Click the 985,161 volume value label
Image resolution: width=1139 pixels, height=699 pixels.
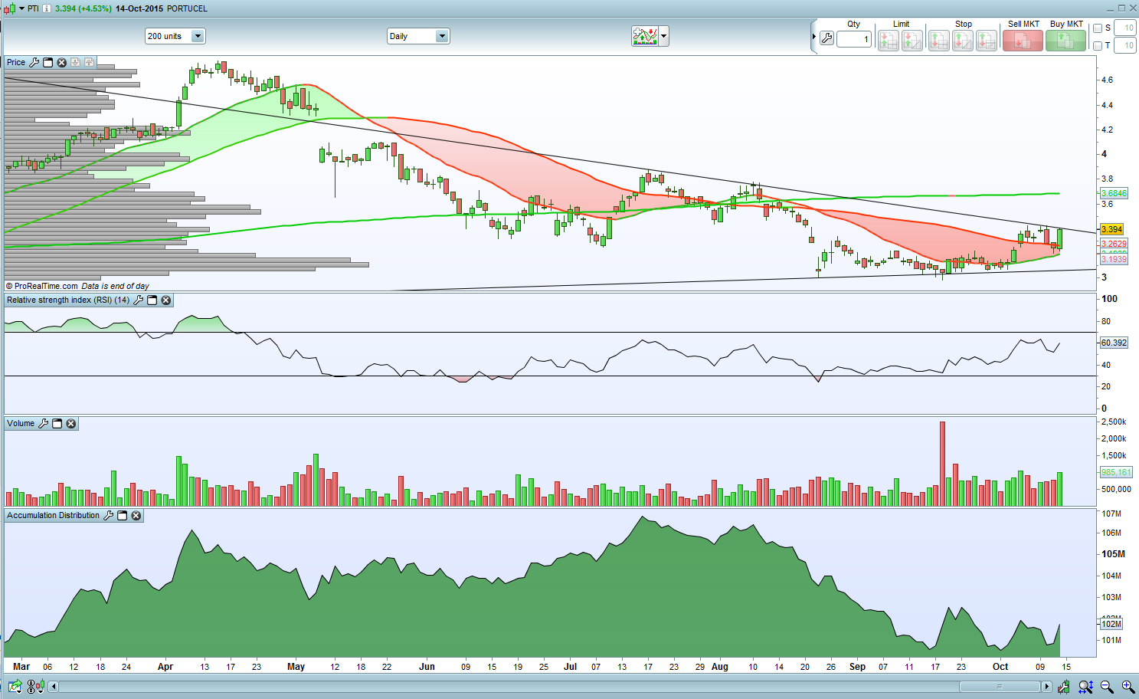[1116, 472]
